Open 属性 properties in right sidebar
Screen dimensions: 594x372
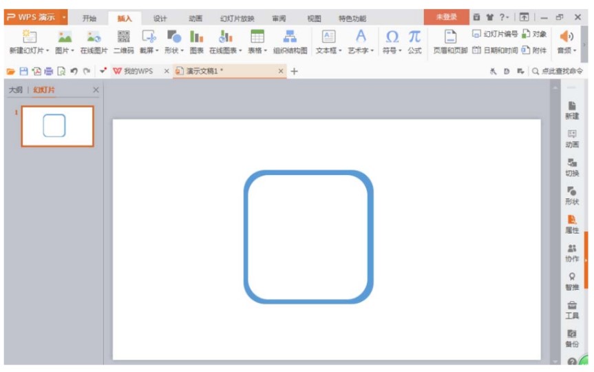click(x=572, y=224)
